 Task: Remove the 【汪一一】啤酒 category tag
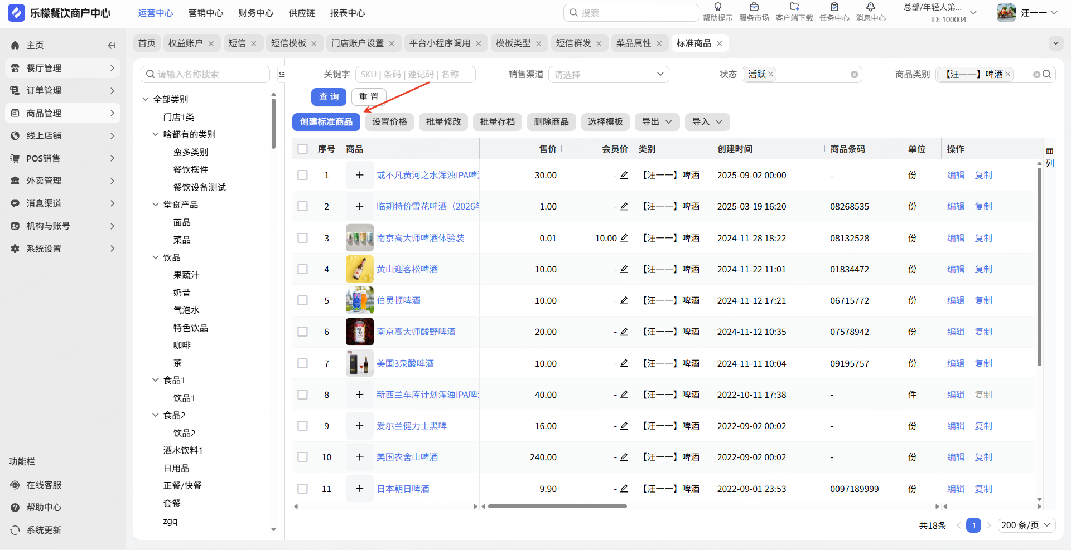pyautogui.click(x=1008, y=74)
